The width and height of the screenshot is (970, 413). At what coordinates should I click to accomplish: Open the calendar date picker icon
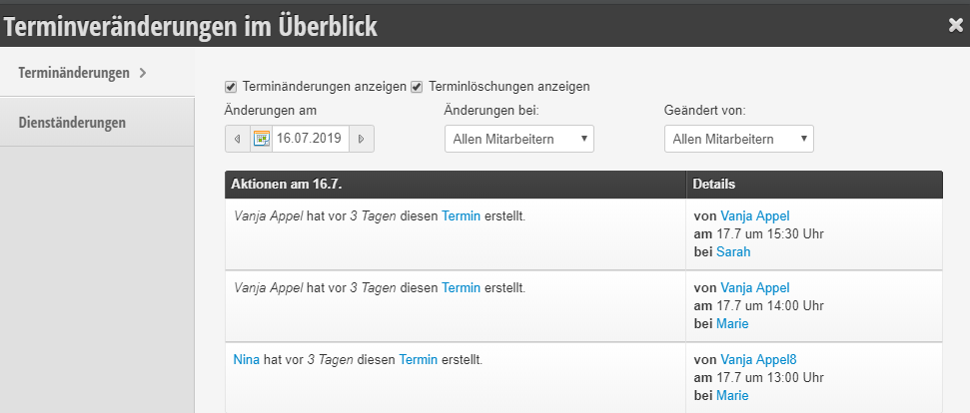(x=262, y=139)
